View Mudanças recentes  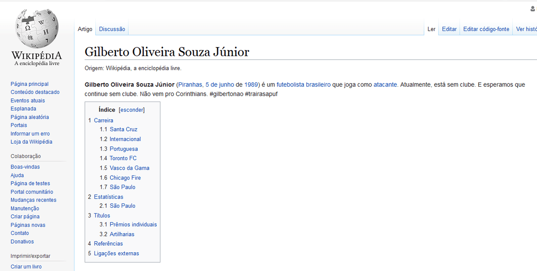pyautogui.click(x=33, y=200)
